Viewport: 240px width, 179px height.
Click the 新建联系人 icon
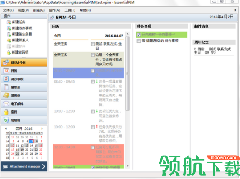(x=9, y=40)
